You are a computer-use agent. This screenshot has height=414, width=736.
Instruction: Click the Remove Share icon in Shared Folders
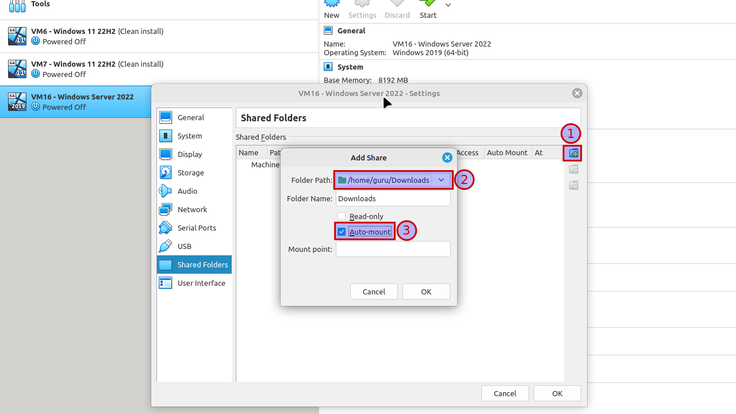point(573,185)
